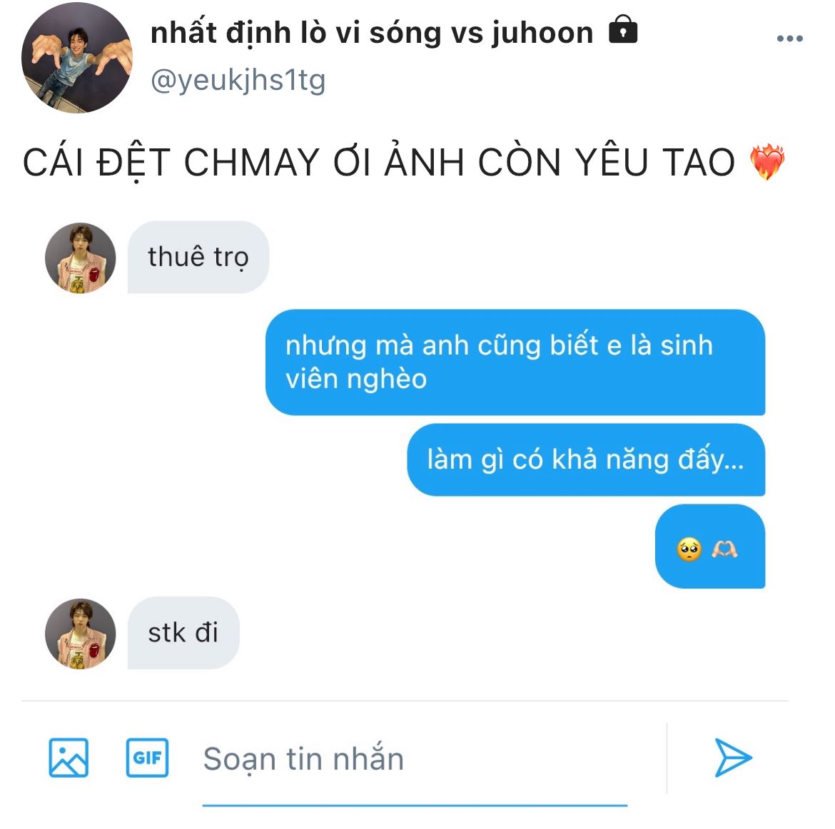Click sender avatar beside 'stk đi'
This screenshot has width=835, height=829.
pos(81,634)
